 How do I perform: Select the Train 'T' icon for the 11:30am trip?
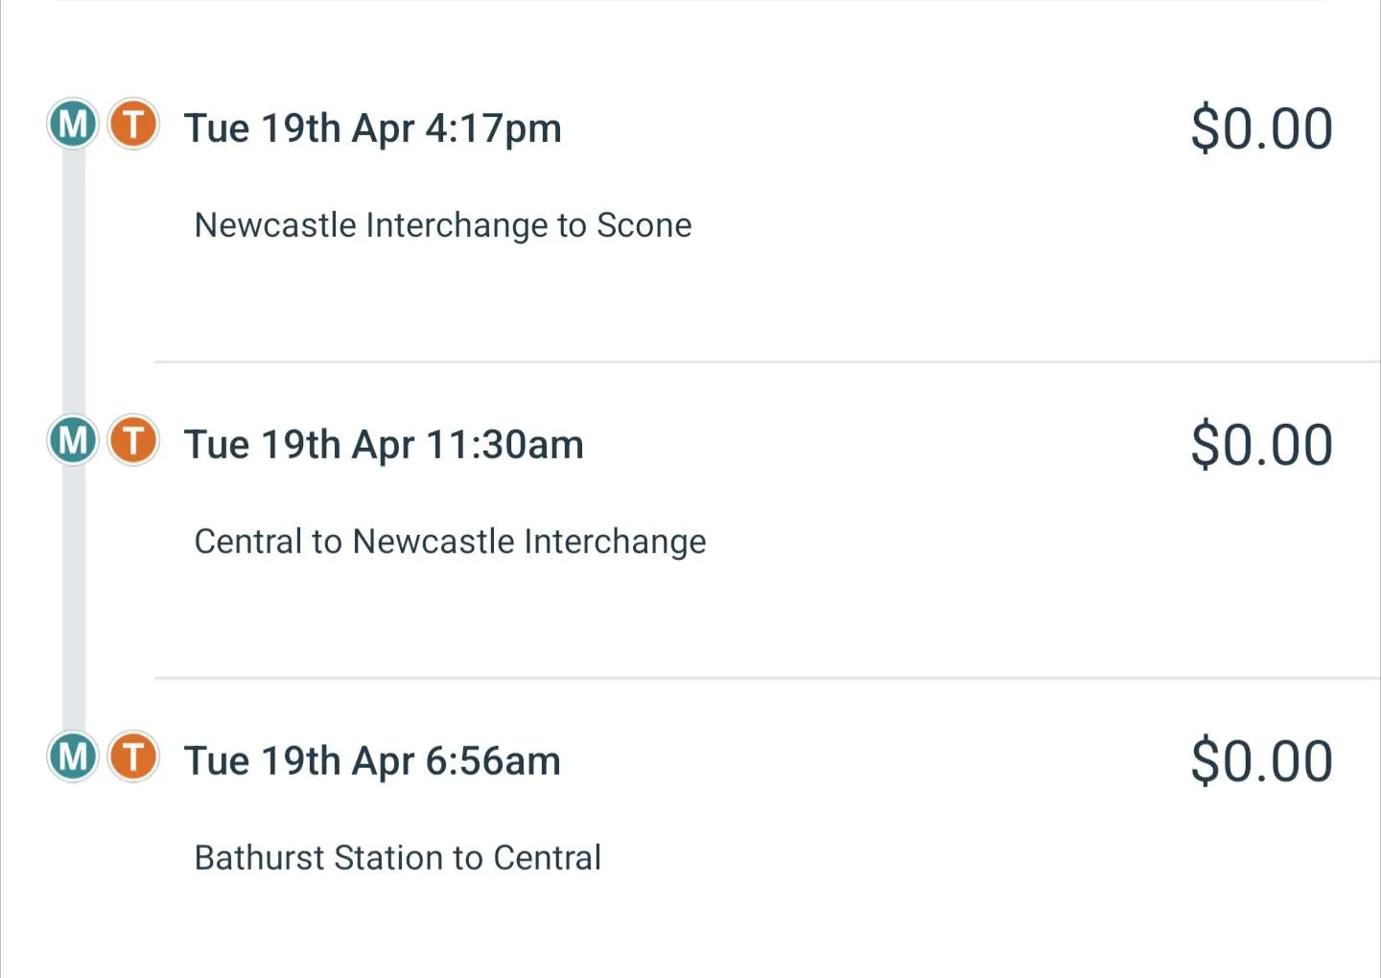pos(133,440)
